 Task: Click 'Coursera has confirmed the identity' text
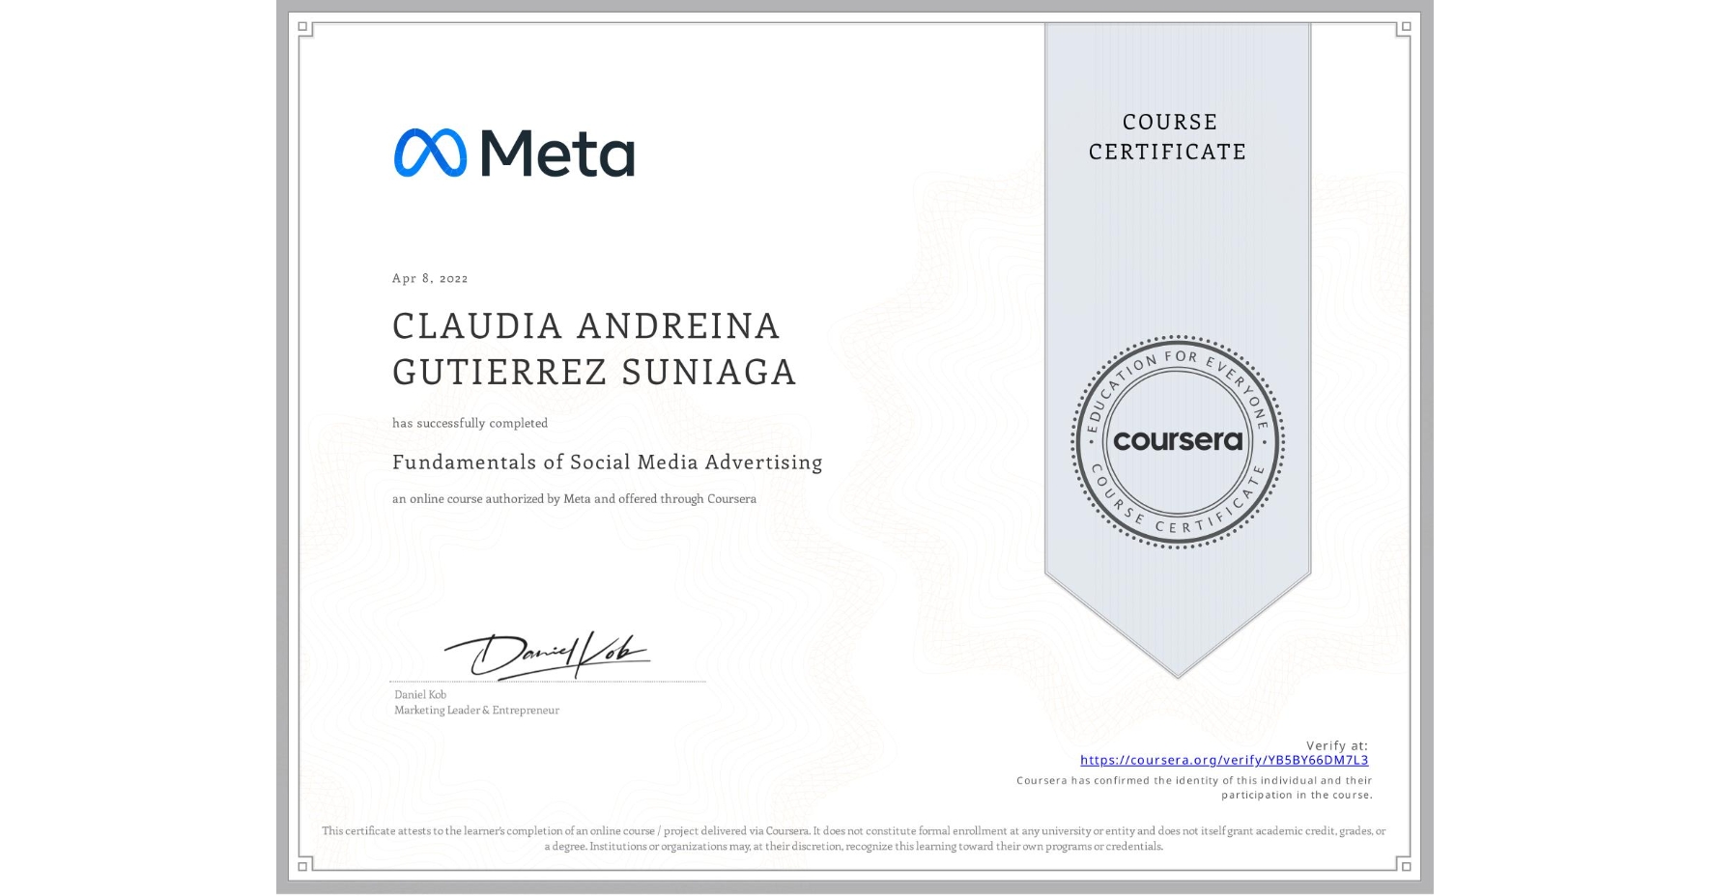tap(1194, 788)
